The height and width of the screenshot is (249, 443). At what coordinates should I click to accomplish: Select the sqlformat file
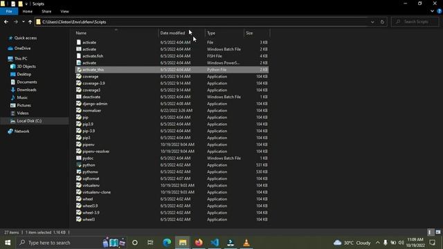tap(91, 178)
